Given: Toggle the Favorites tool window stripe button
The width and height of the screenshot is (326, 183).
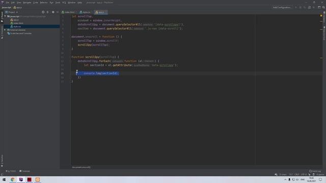Looking at the screenshot, I should coord(2,161).
